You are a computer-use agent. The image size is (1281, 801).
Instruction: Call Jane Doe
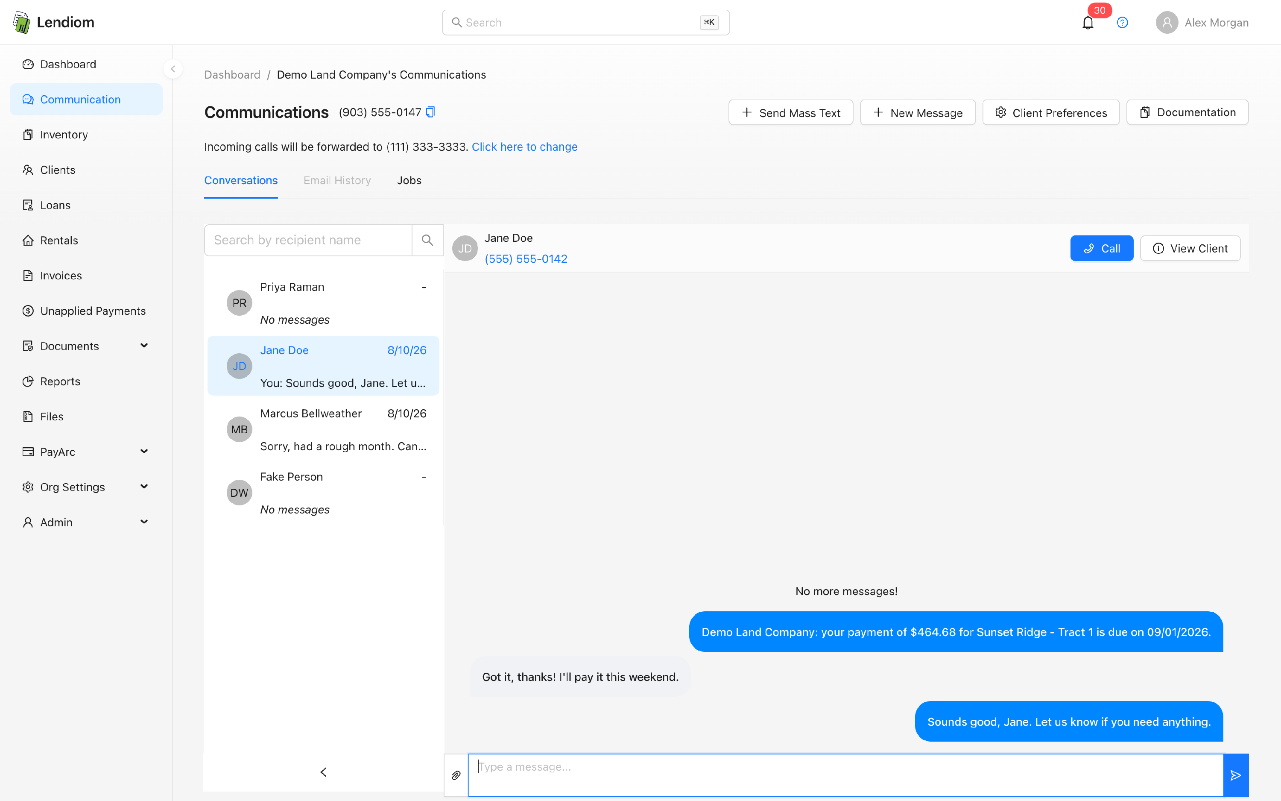(1102, 249)
